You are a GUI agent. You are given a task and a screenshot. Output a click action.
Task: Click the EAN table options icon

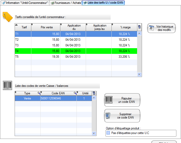tap(94, 93)
